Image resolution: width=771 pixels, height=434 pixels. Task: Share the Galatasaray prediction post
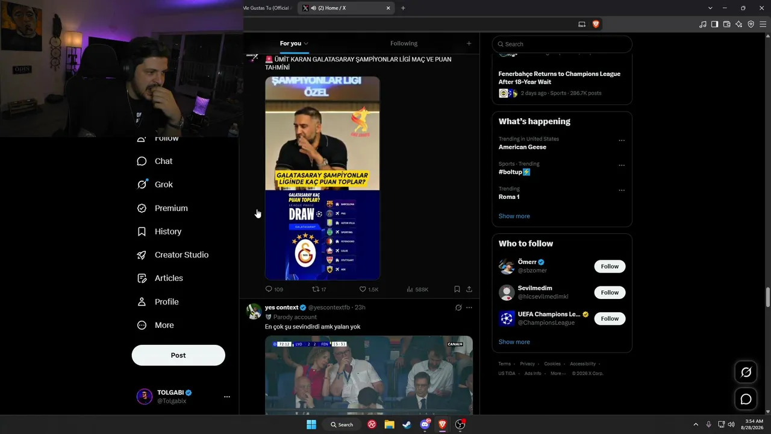tap(469, 289)
